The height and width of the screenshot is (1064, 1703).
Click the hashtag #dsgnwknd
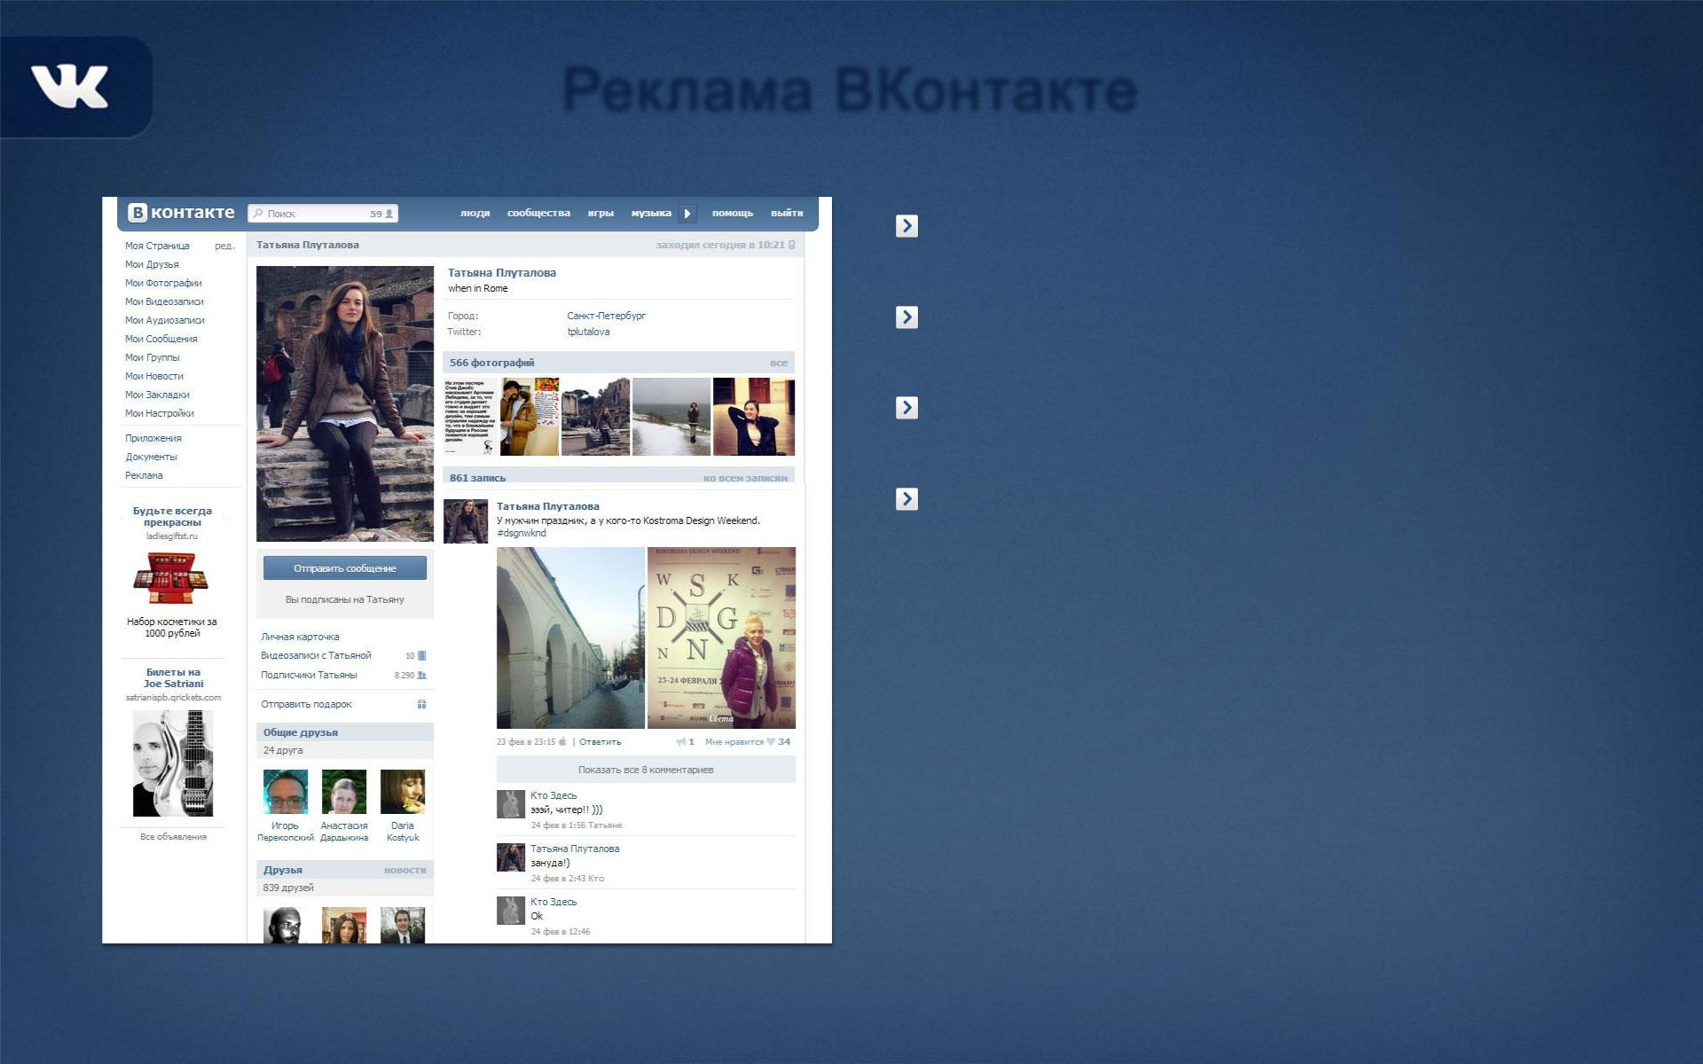click(522, 533)
